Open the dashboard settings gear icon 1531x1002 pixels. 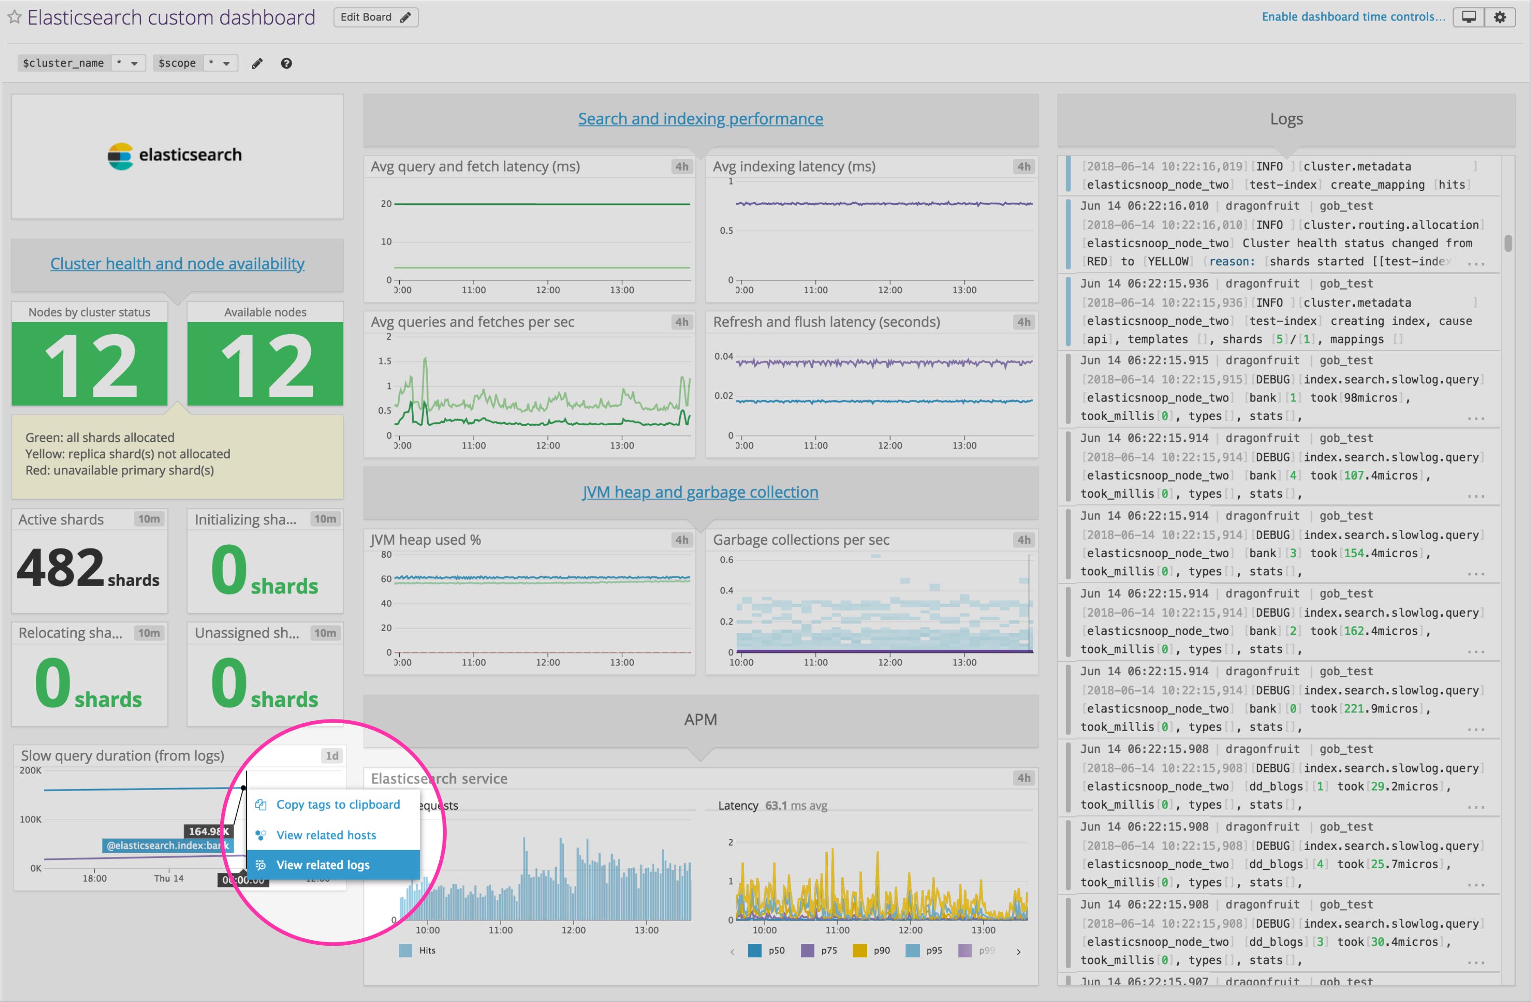[1501, 17]
